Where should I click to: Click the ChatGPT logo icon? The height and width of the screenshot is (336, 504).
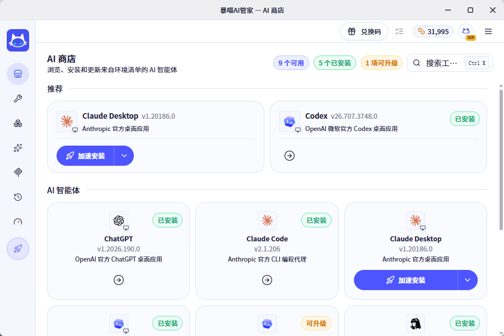pos(119,221)
